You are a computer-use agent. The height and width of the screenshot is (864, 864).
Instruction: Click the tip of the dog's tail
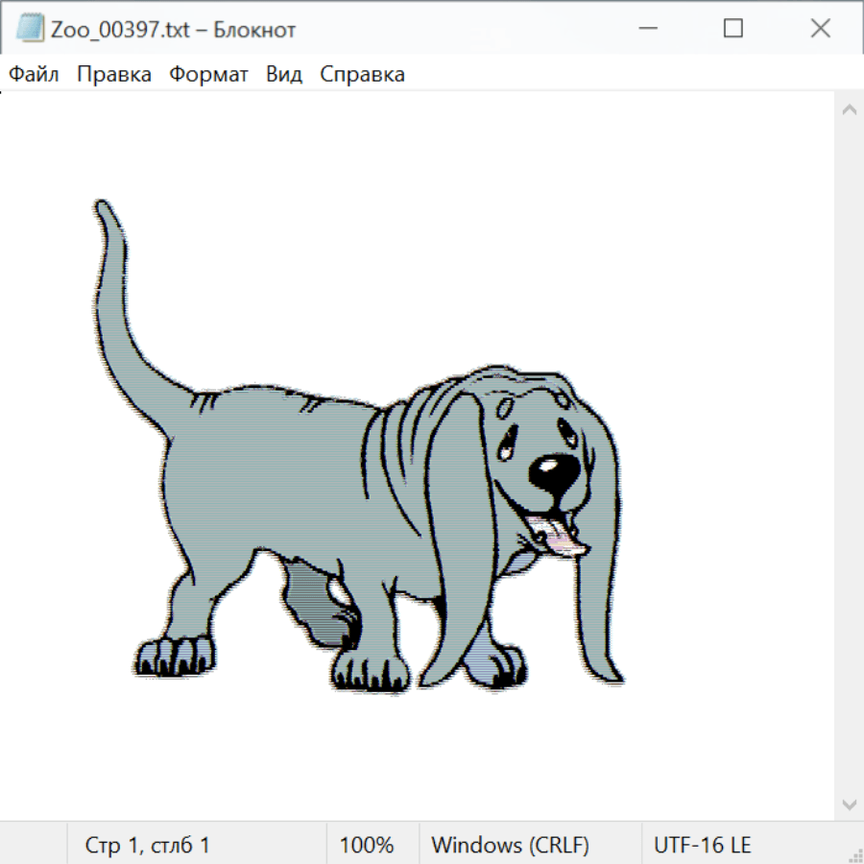(102, 205)
